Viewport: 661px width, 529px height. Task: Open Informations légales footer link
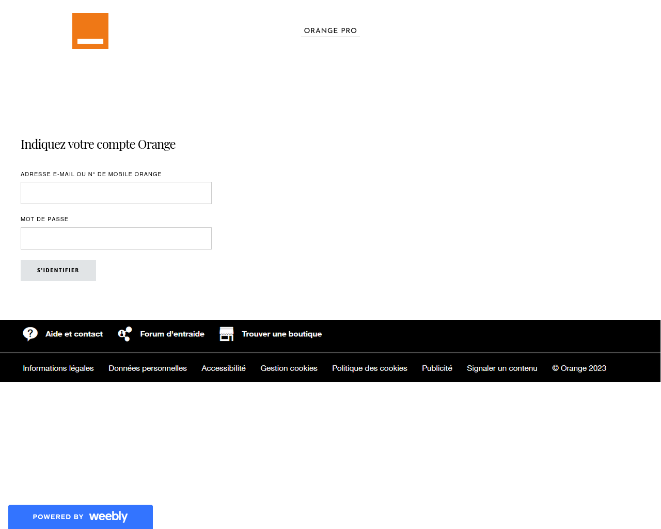click(58, 368)
